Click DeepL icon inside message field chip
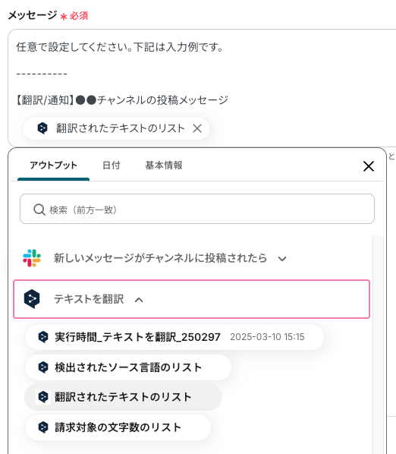396x454 pixels. tap(42, 128)
